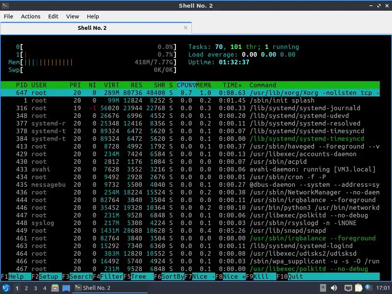This screenshot has width=392, height=294.
Task: Click F4 Filter in htop footer
Action: click(x=108, y=276)
